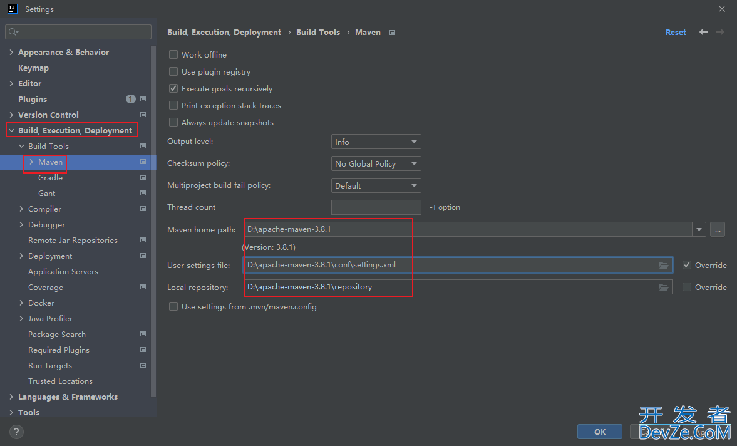The width and height of the screenshot is (737, 446).
Task: Select Keymap in settings tree
Action: coord(33,68)
